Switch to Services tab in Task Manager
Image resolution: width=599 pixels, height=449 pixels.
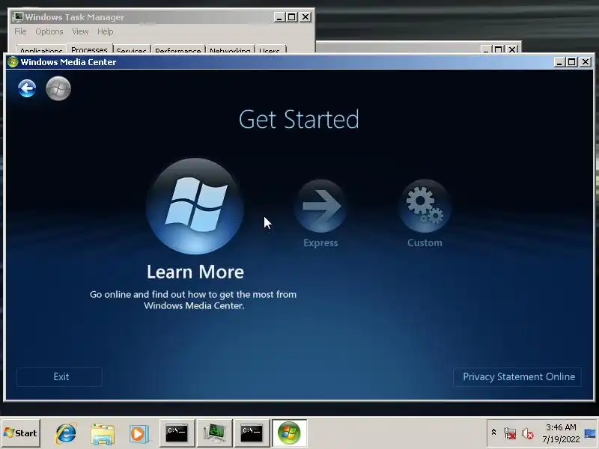tap(132, 50)
